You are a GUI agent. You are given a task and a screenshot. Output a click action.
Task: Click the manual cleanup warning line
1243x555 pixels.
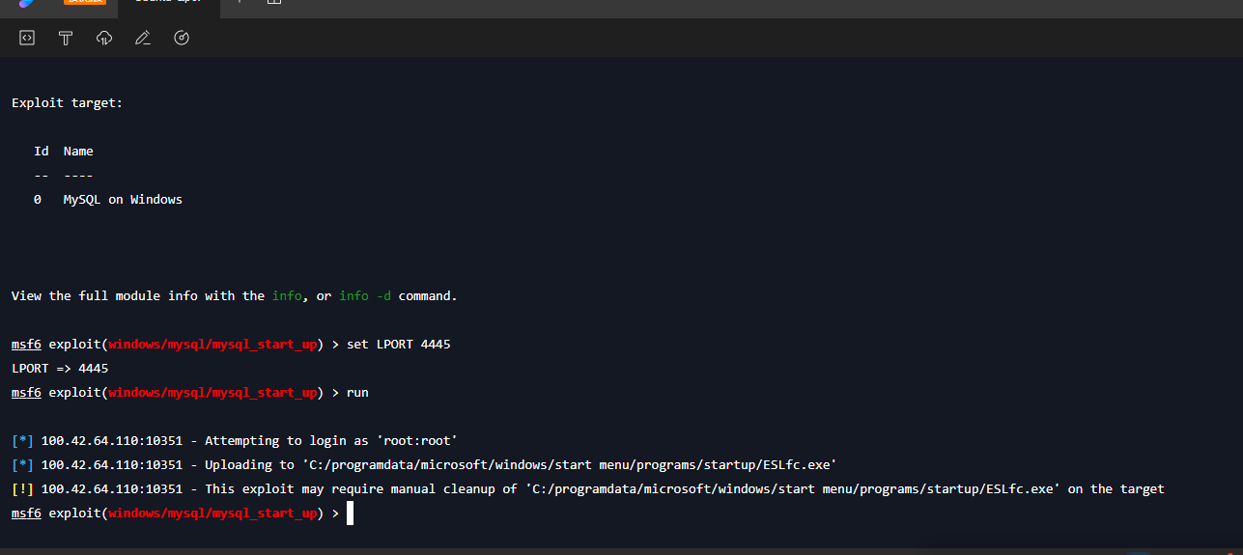coord(588,489)
